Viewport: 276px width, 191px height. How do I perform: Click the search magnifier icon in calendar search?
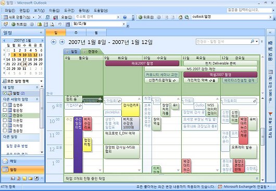pos(253,42)
